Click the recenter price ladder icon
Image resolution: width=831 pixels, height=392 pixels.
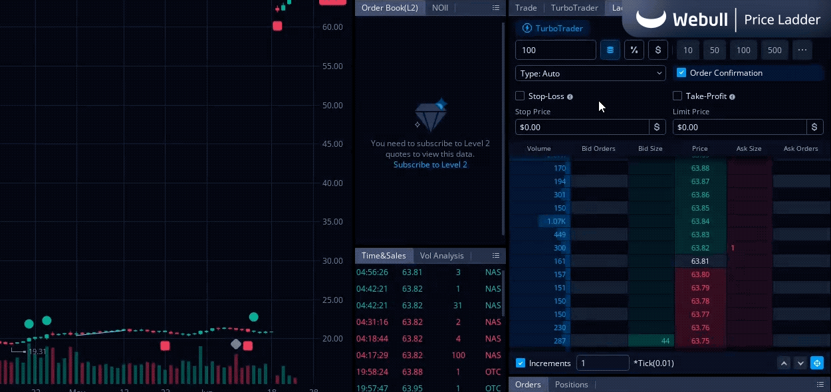coord(817,363)
